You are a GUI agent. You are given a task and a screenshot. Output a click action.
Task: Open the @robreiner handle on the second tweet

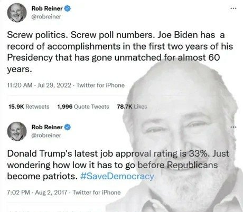[46, 136]
